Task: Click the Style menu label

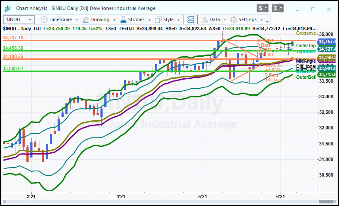Action: coord(168,19)
